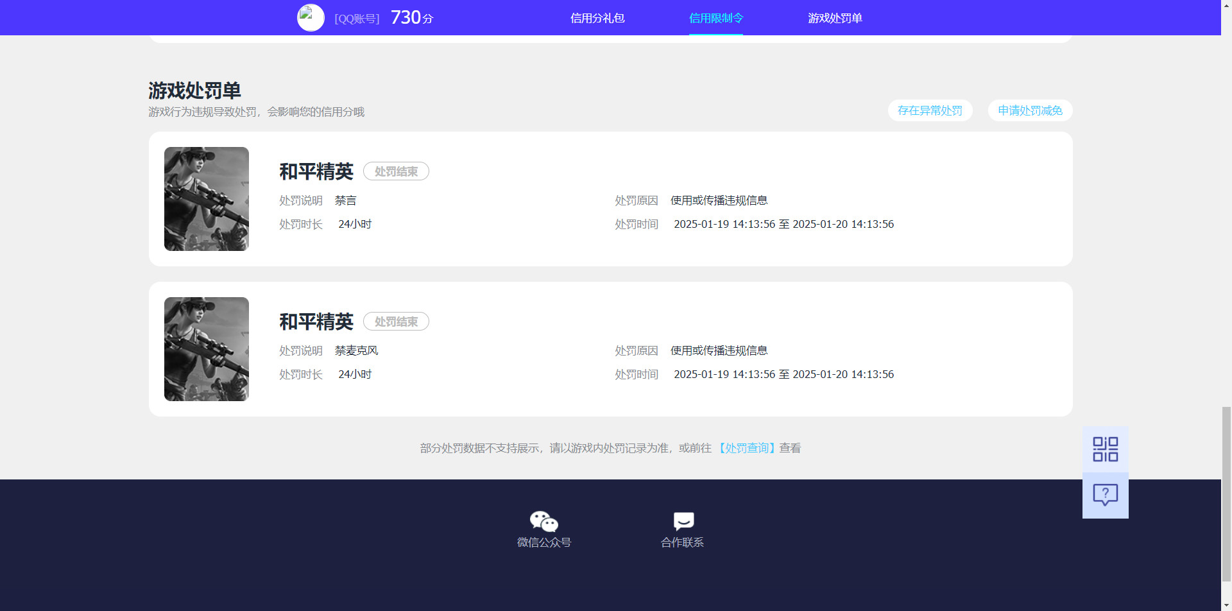Click the game thumbnail of the 禁言 record
This screenshot has width=1232, height=611.
207,199
